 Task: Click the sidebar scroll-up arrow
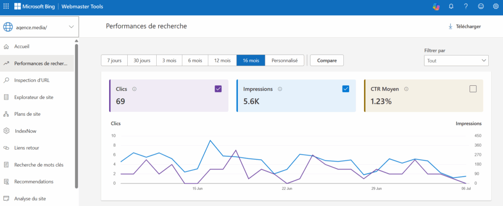76,41
